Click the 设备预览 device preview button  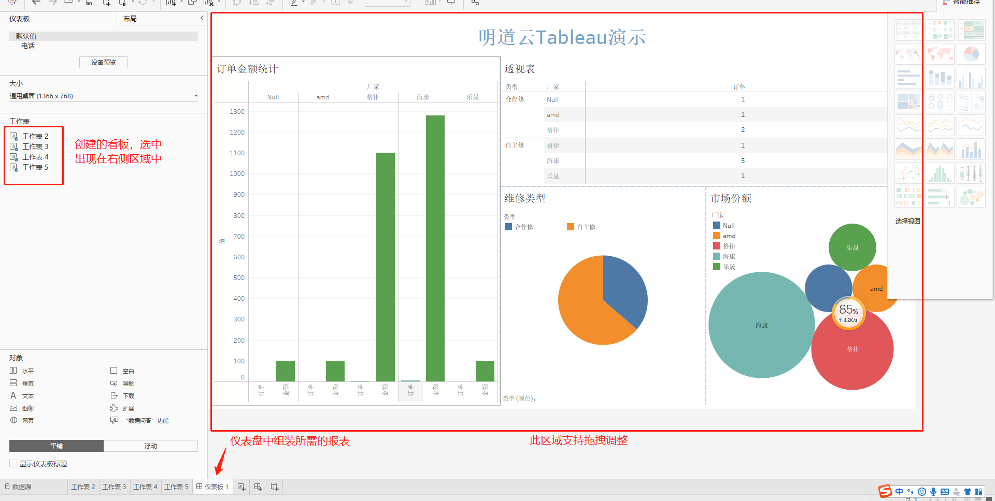[104, 63]
